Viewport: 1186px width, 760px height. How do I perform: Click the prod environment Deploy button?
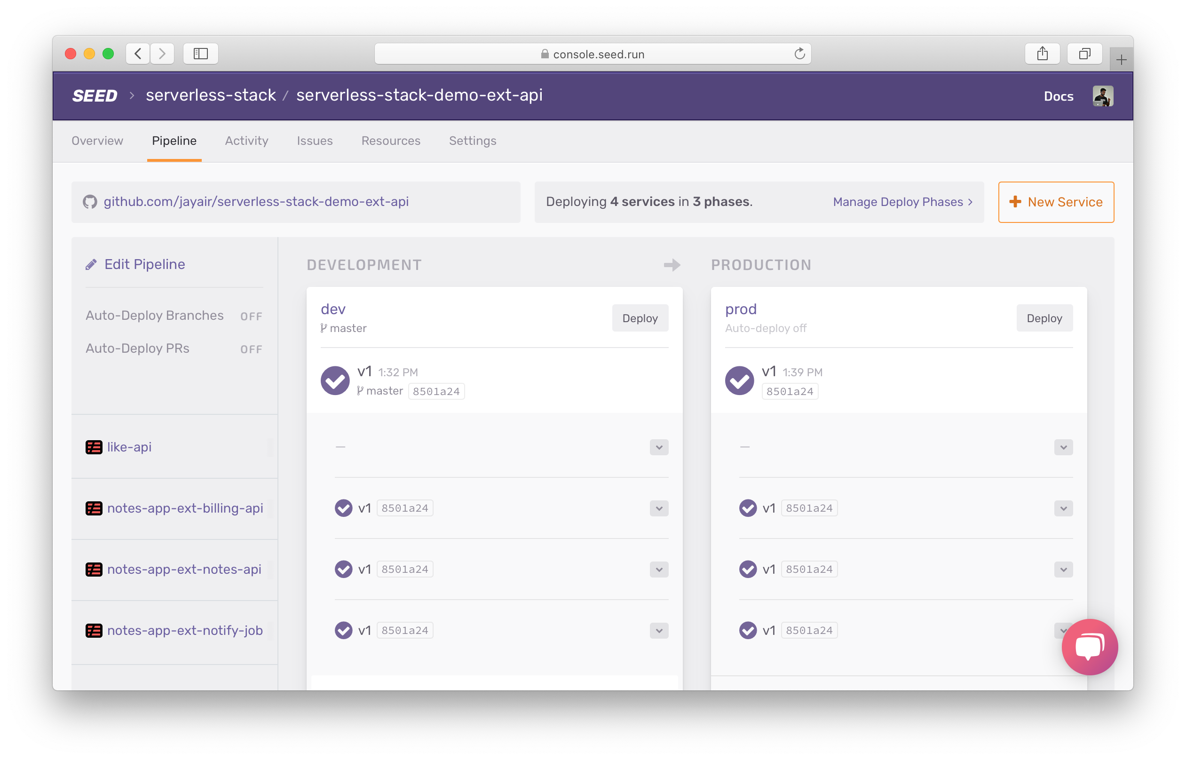1044,317
